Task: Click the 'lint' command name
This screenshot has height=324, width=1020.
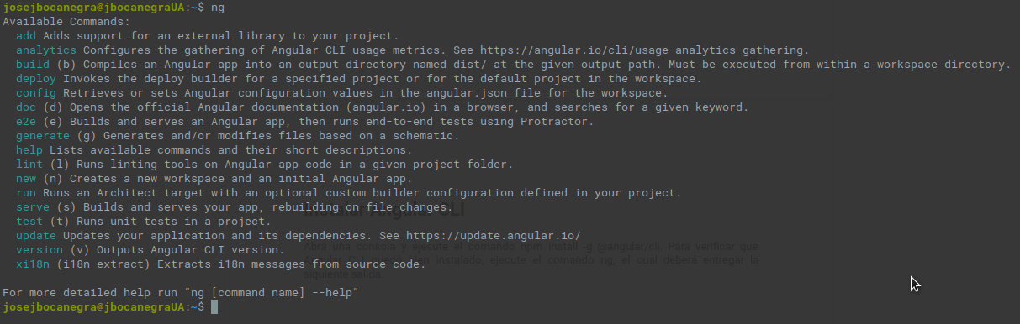Action: (29, 164)
